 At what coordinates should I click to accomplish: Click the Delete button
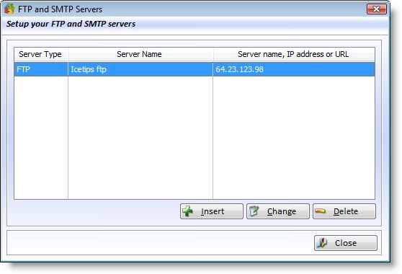tap(344, 211)
